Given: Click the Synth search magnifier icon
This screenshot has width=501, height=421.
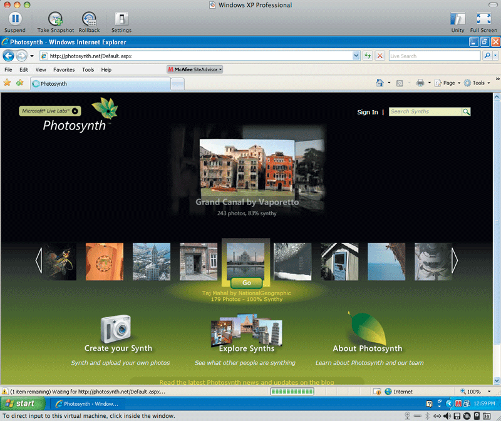Looking at the screenshot, I should [466, 112].
